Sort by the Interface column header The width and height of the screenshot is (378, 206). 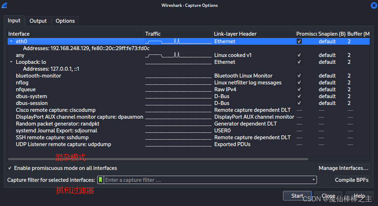(76, 34)
